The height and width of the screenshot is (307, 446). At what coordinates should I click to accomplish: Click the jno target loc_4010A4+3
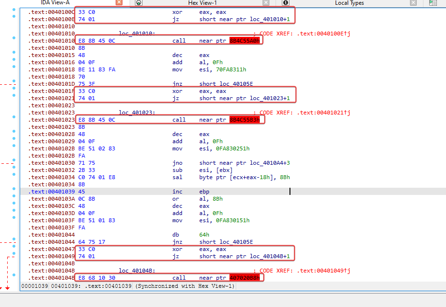pyautogui.click(x=270, y=163)
